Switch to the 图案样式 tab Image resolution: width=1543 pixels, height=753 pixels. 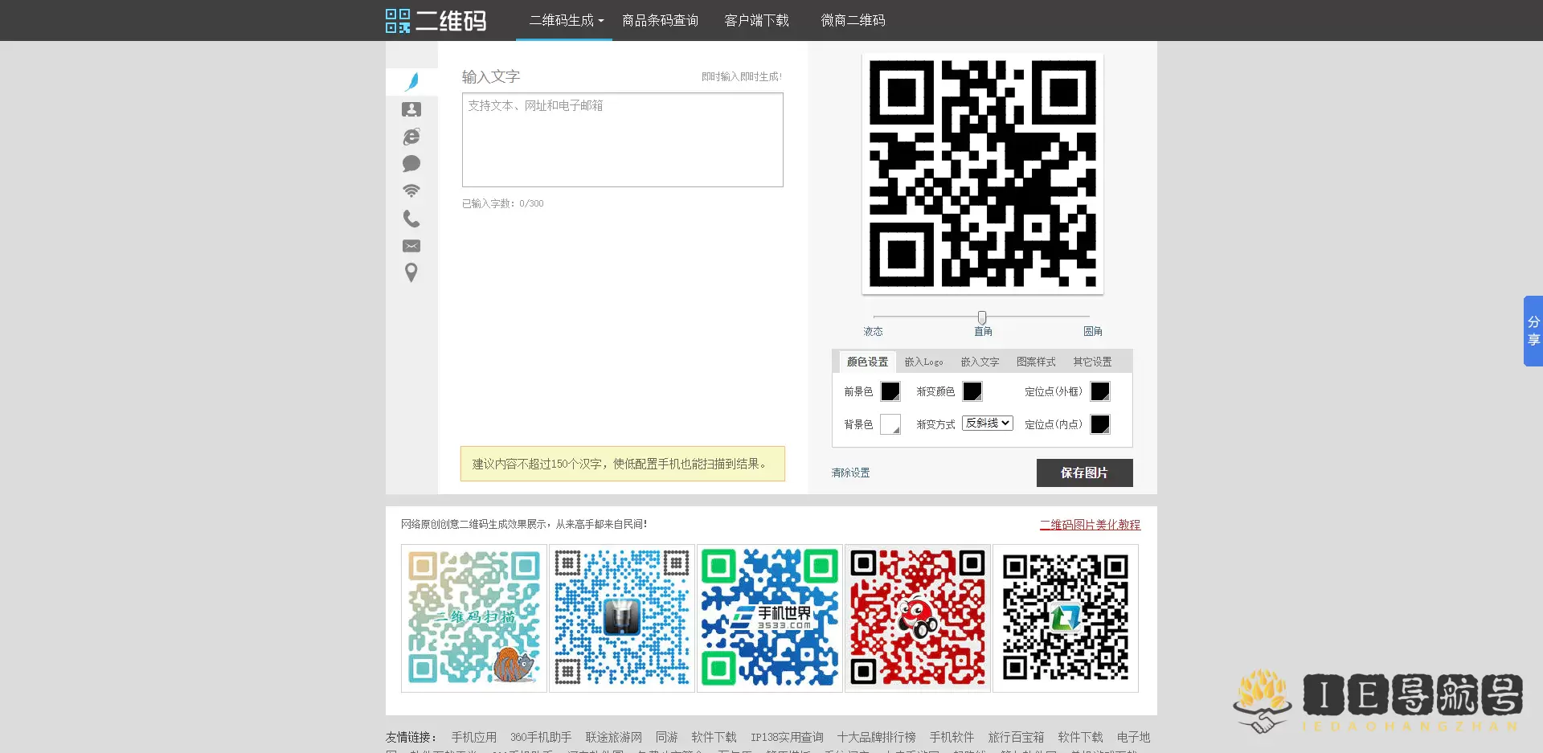[x=1036, y=362]
